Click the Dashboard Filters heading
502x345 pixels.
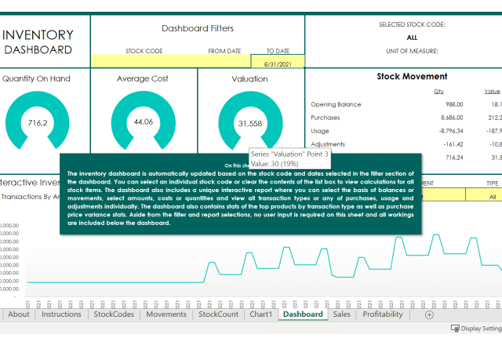tap(198, 28)
